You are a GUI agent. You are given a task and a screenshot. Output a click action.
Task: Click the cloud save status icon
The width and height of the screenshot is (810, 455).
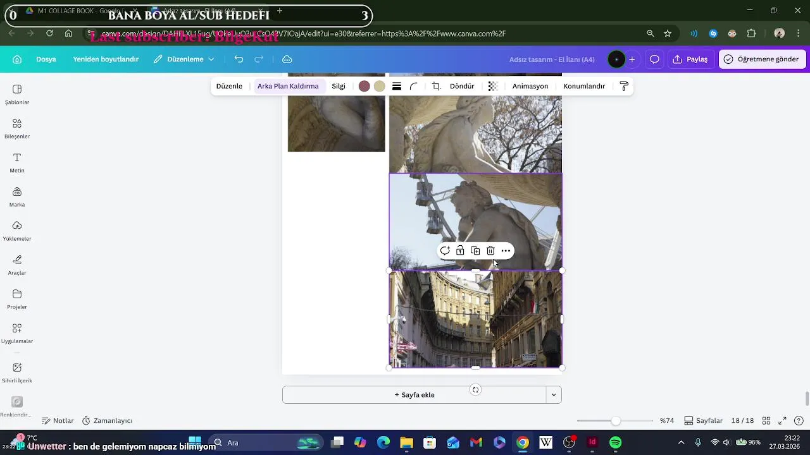pos(287,59)
